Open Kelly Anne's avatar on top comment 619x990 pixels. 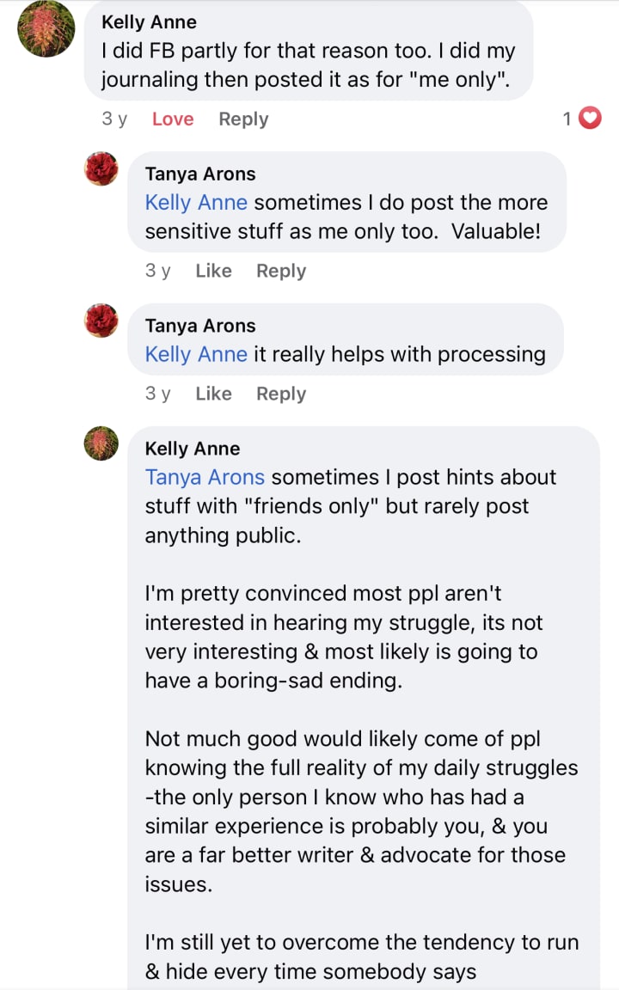click(x=46, y=29)
